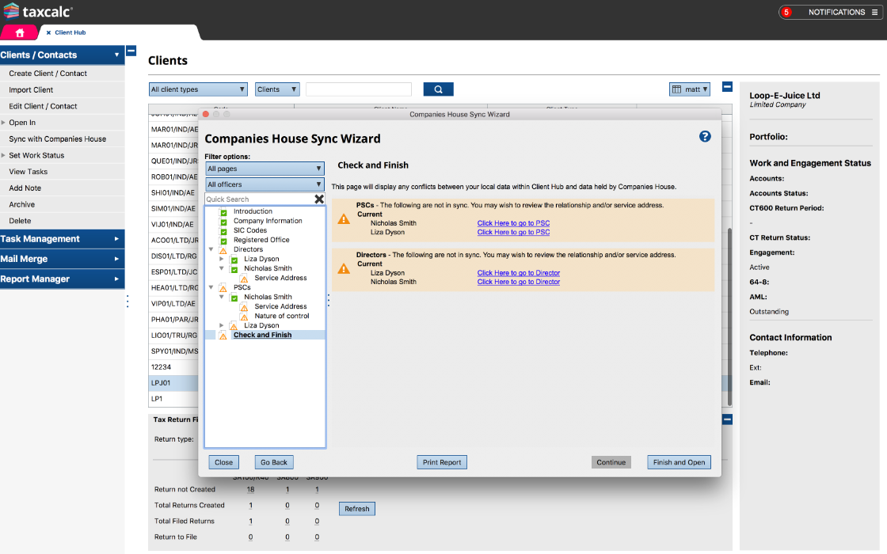Choose Archive in sidebar

[x=63, y=205]
